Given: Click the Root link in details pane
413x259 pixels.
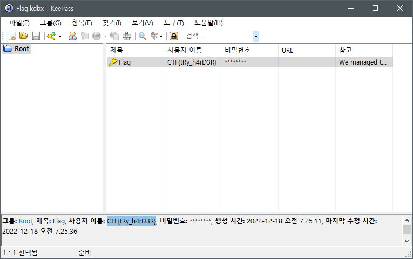Looking at the screenshot, I should 25,221.
